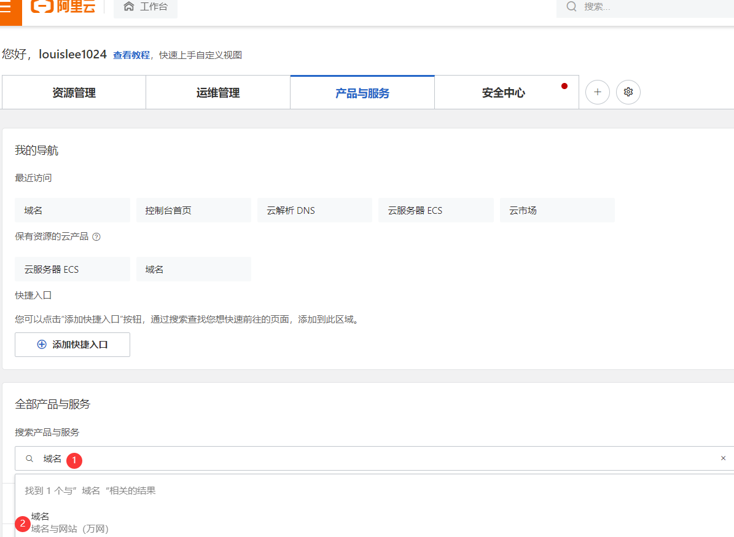The width and height of the screenshot is (734, 537).
Task: Click the top search magnifier icon
Action: pos(571,7)
